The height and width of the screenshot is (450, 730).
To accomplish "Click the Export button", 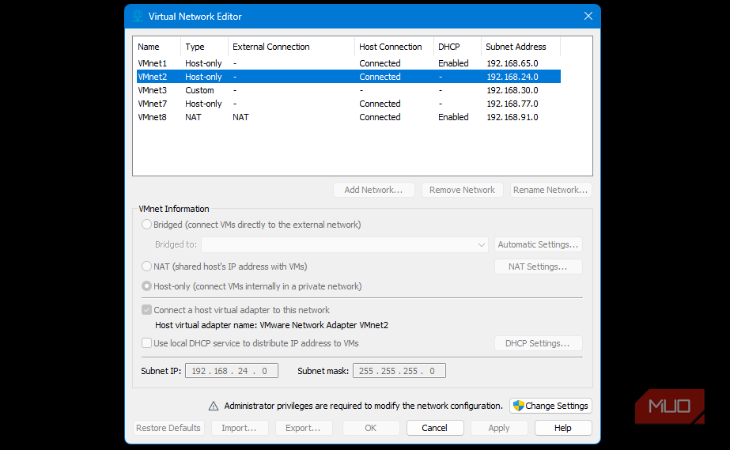I will (303, 428).
